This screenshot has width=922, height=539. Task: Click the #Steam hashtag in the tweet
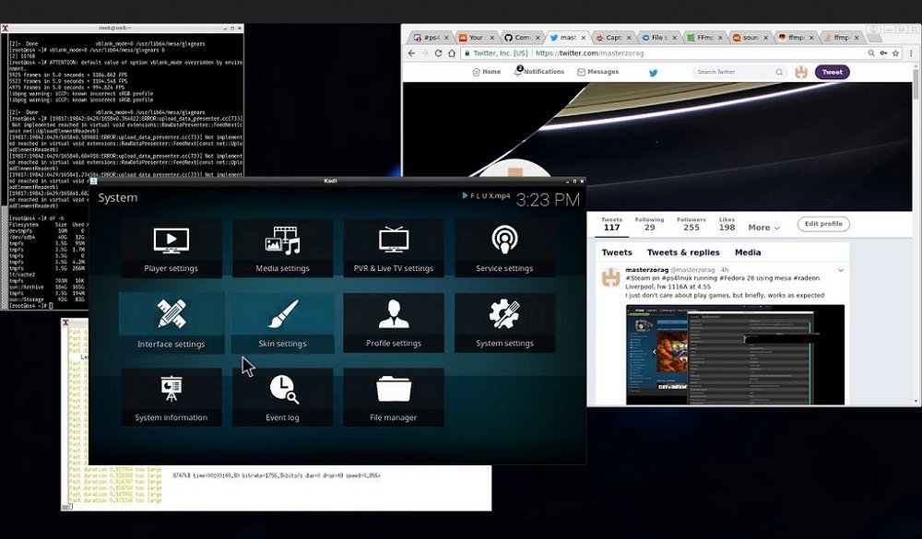[x=638, y=278]
